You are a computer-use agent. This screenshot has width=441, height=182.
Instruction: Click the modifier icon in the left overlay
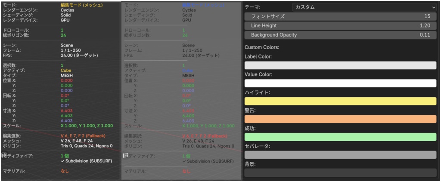4,155
